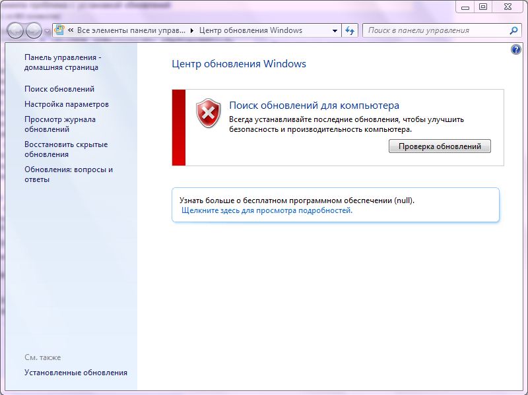This screenshot has height=395, width=528.
Task: Click the page title 'Центр обновления Windows'
Action: pyautogui.click(x=239, y=64)
